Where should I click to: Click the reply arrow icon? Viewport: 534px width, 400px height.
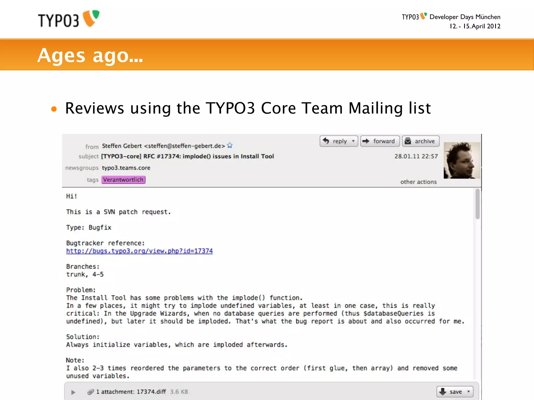coord(326,141)
